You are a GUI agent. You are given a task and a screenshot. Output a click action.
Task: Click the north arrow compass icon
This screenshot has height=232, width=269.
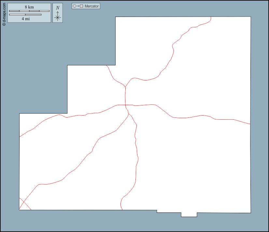(x=58, y=13)
